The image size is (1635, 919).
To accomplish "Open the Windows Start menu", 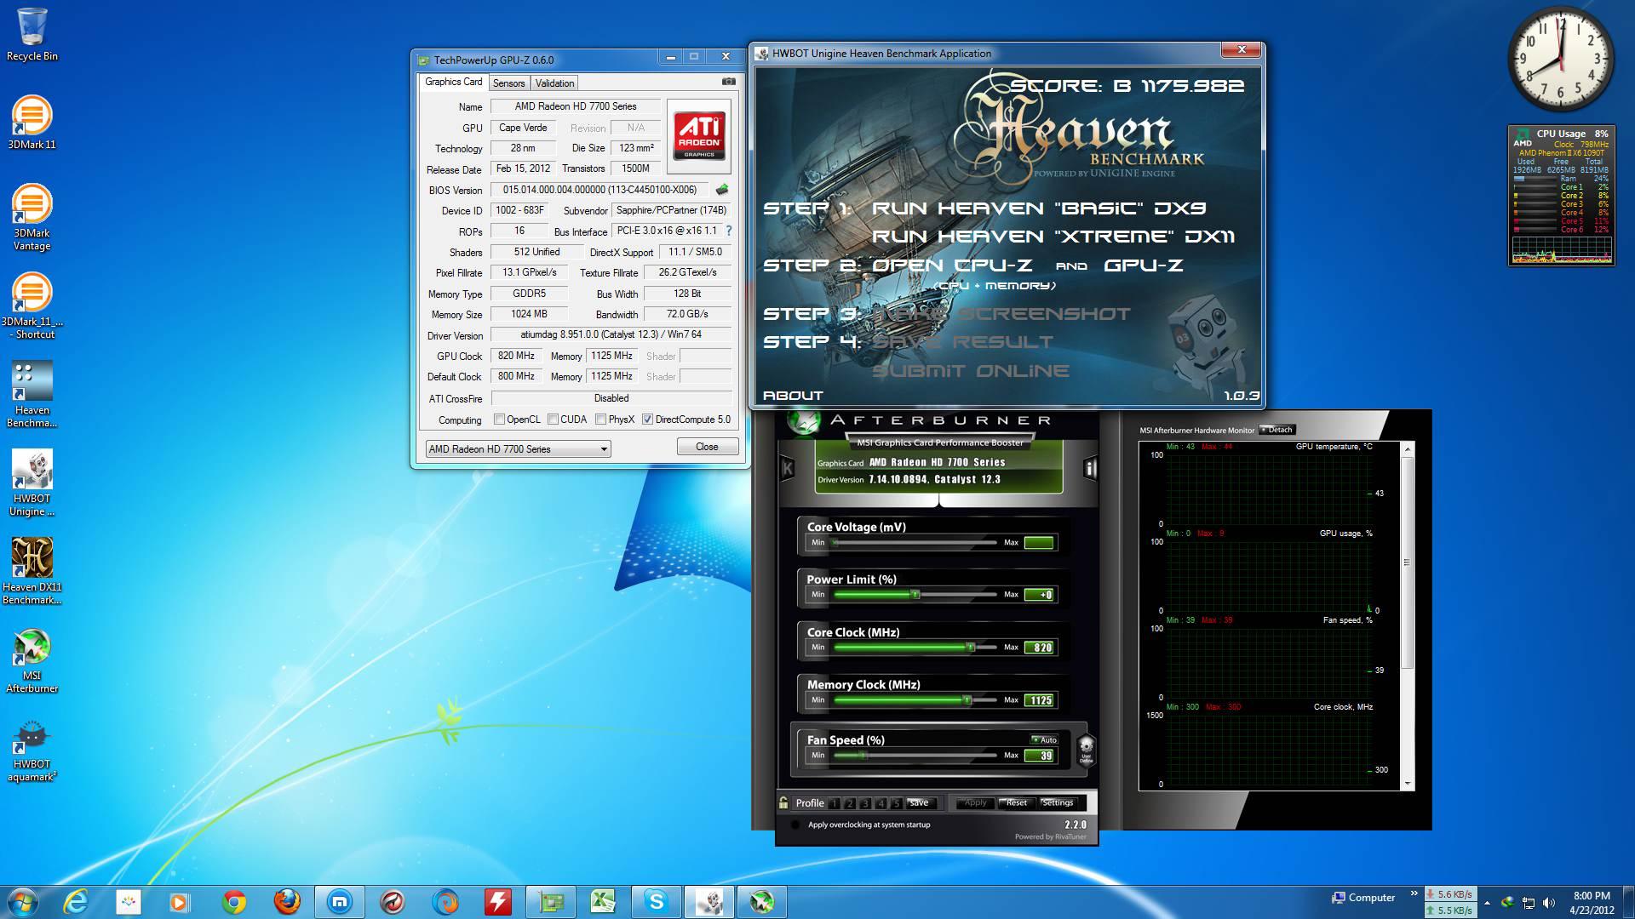I will (x=23, y=901).
